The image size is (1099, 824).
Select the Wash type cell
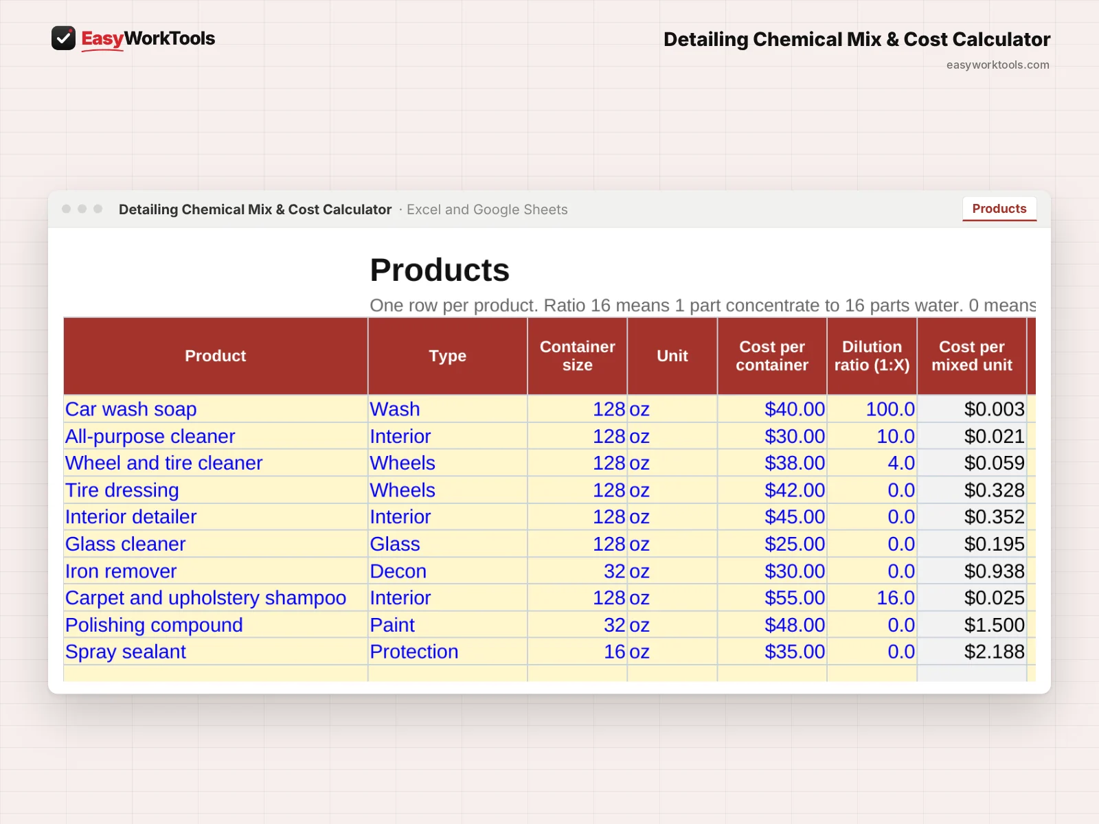point(448,409)
